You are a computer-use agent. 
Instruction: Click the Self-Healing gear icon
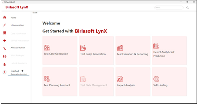[156, 79]
